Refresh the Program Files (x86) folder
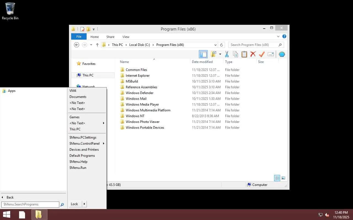The height and width of the screenshot is (220, 353). point(221,45)
